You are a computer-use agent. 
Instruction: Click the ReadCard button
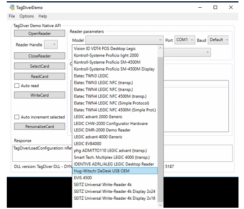pos(39,76)
